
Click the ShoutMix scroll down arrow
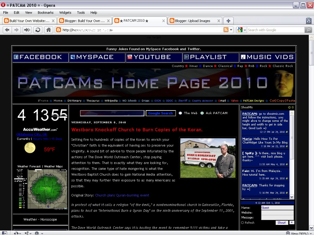coord(292,197)
